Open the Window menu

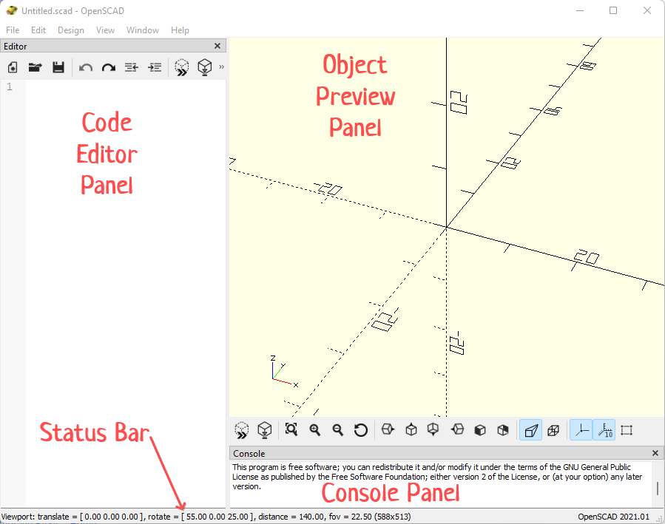143,30
